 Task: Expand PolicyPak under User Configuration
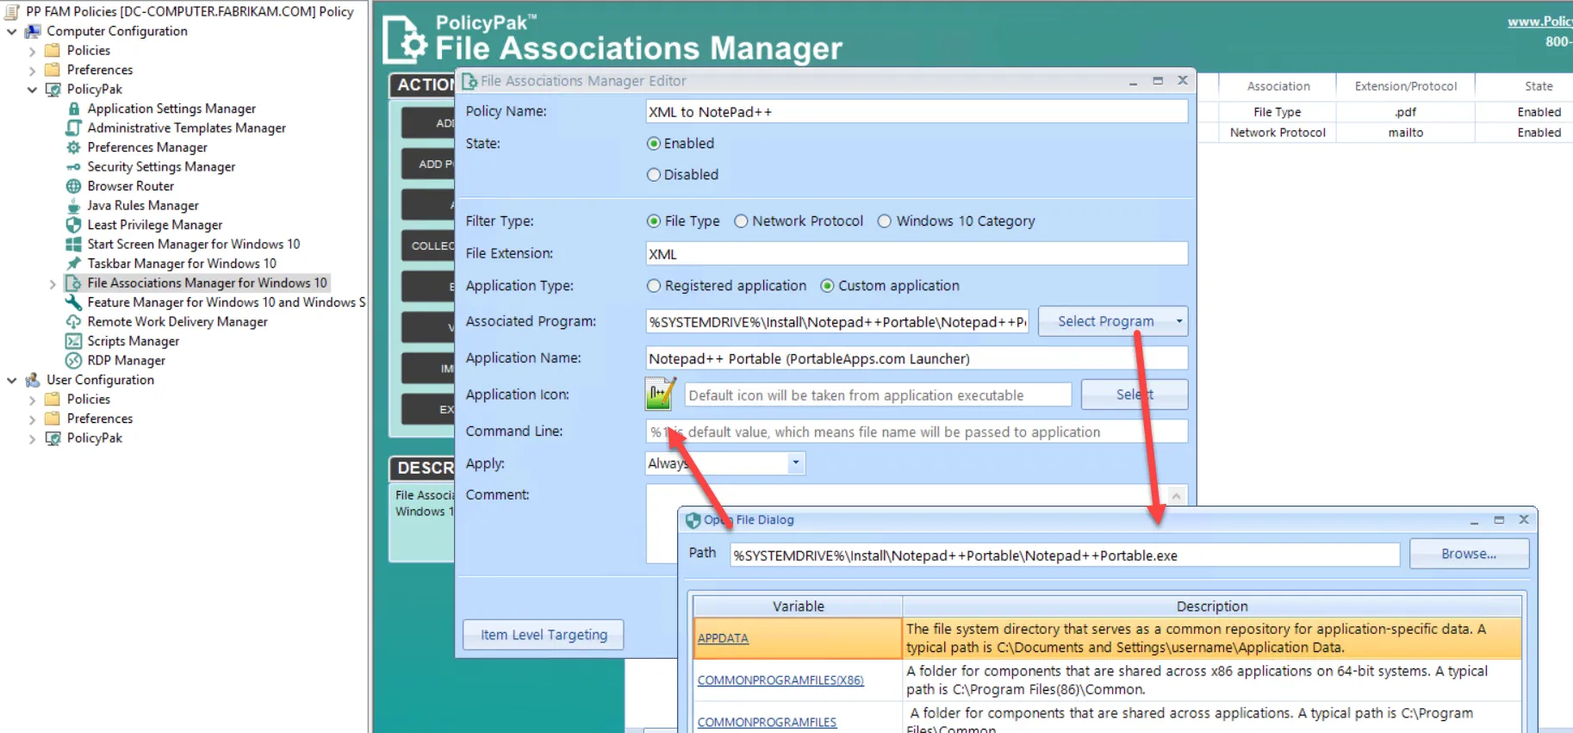(x=33, y=438)
